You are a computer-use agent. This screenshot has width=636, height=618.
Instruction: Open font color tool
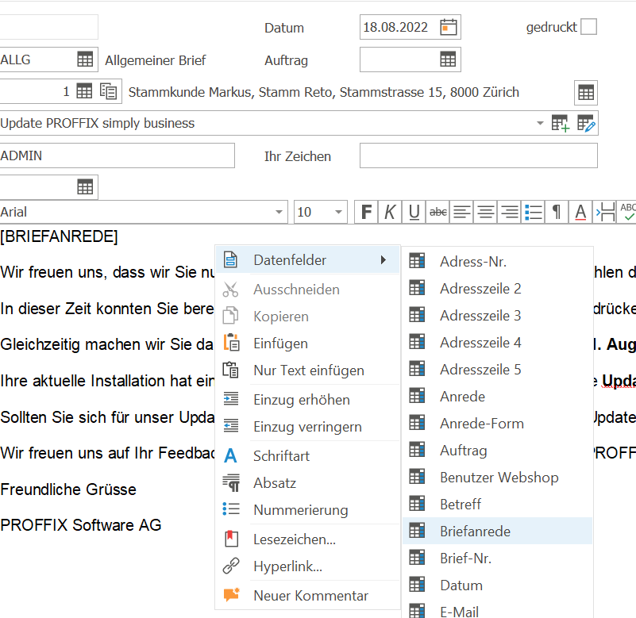point(580,212)
